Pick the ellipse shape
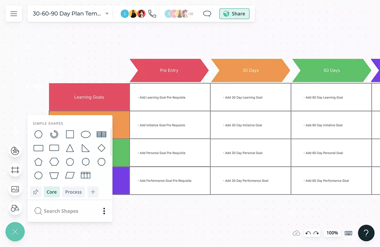 [86, 134]
